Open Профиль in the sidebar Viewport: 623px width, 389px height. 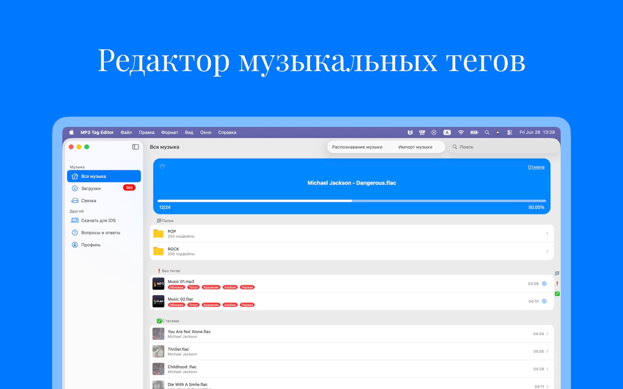(104, 245)
